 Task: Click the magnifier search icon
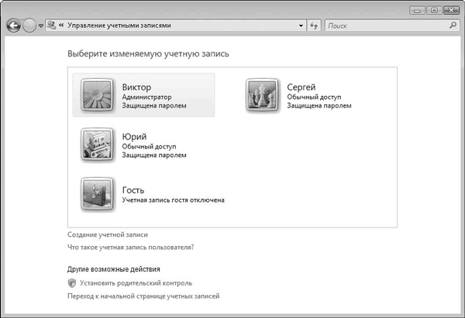(x=453, y=26)
